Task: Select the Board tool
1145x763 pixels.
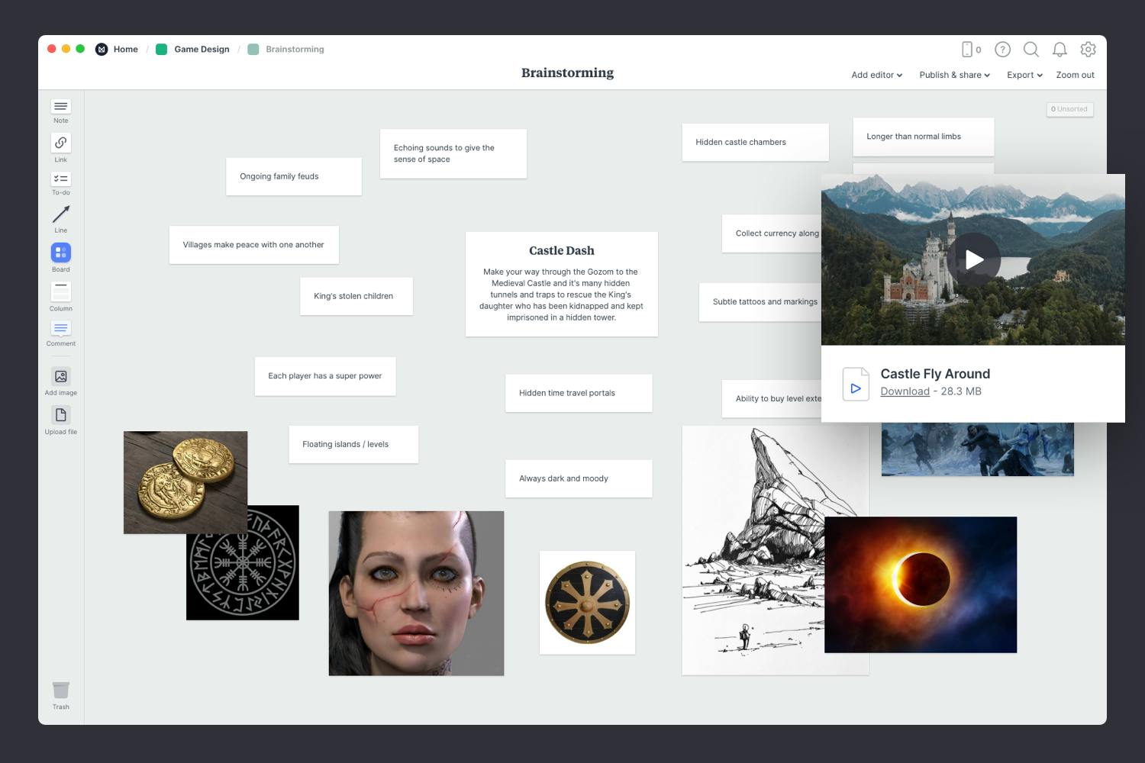Action: click(60, 253)
